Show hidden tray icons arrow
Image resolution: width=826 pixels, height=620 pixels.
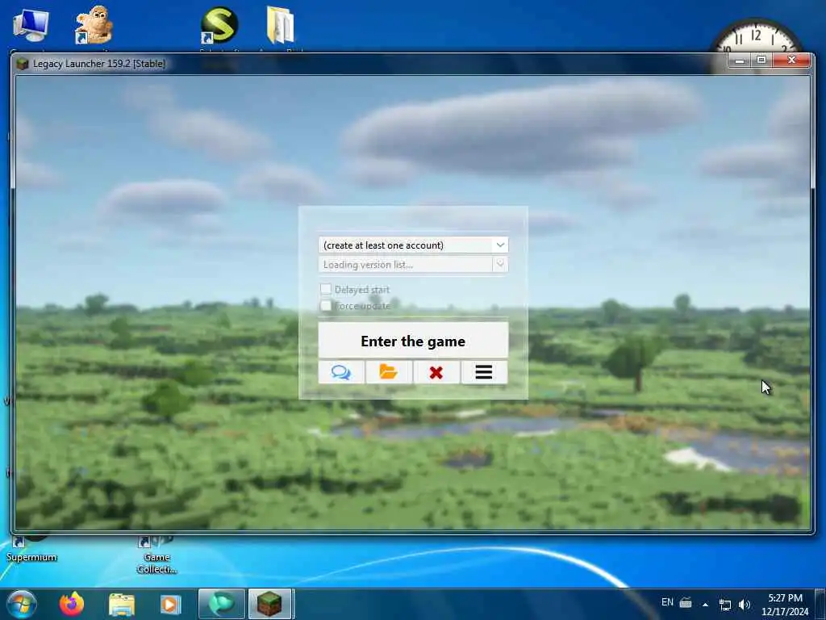coord(705,604)
